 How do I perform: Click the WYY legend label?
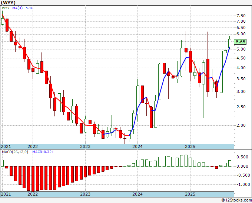6,8
